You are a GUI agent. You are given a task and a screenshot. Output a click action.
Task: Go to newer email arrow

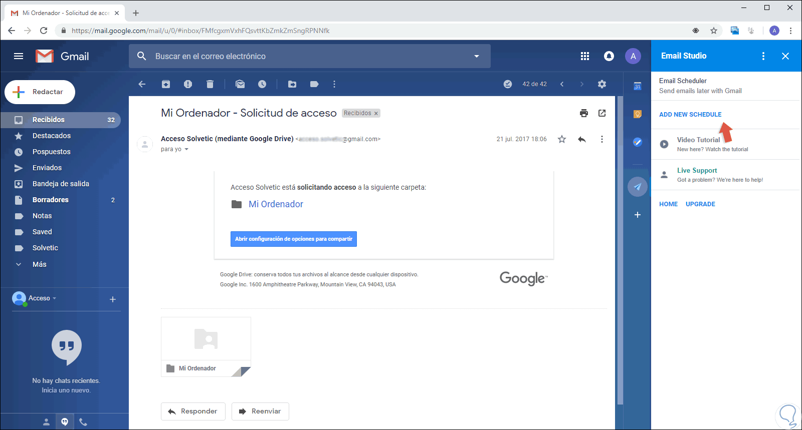[x=562, y=84]
